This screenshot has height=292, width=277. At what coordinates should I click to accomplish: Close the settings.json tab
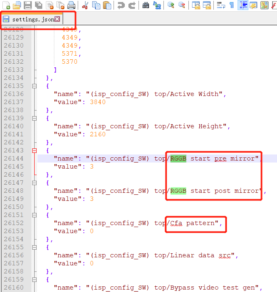57,19
